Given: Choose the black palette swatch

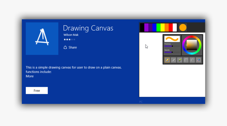Looking at the screenshot, I should [x=142, y=28].
